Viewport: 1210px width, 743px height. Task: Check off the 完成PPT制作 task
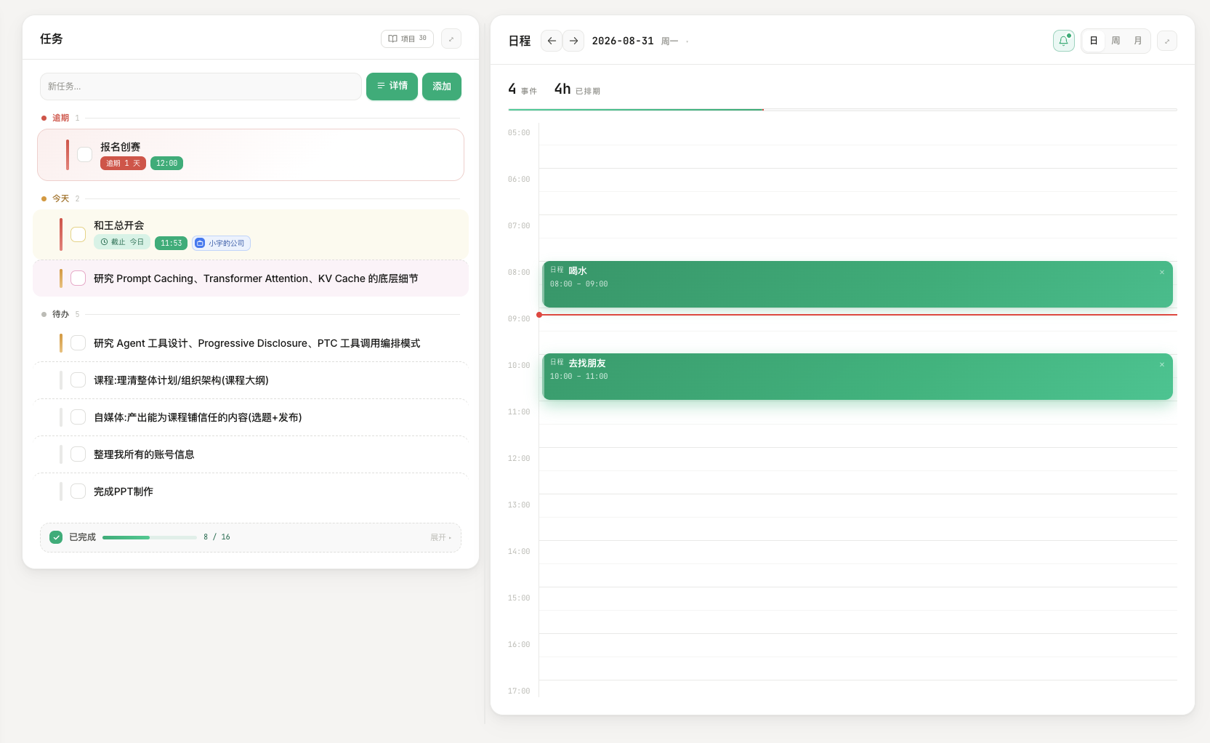click(x=78, y=491)
